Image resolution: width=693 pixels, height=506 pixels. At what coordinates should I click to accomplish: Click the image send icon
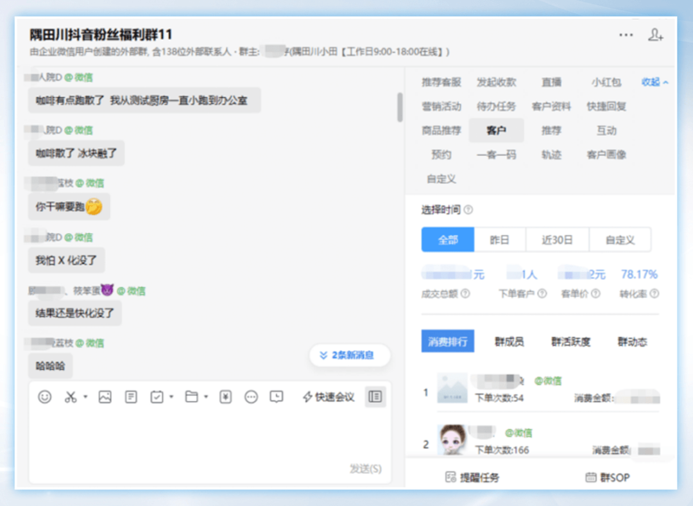(x=105, y=397)
